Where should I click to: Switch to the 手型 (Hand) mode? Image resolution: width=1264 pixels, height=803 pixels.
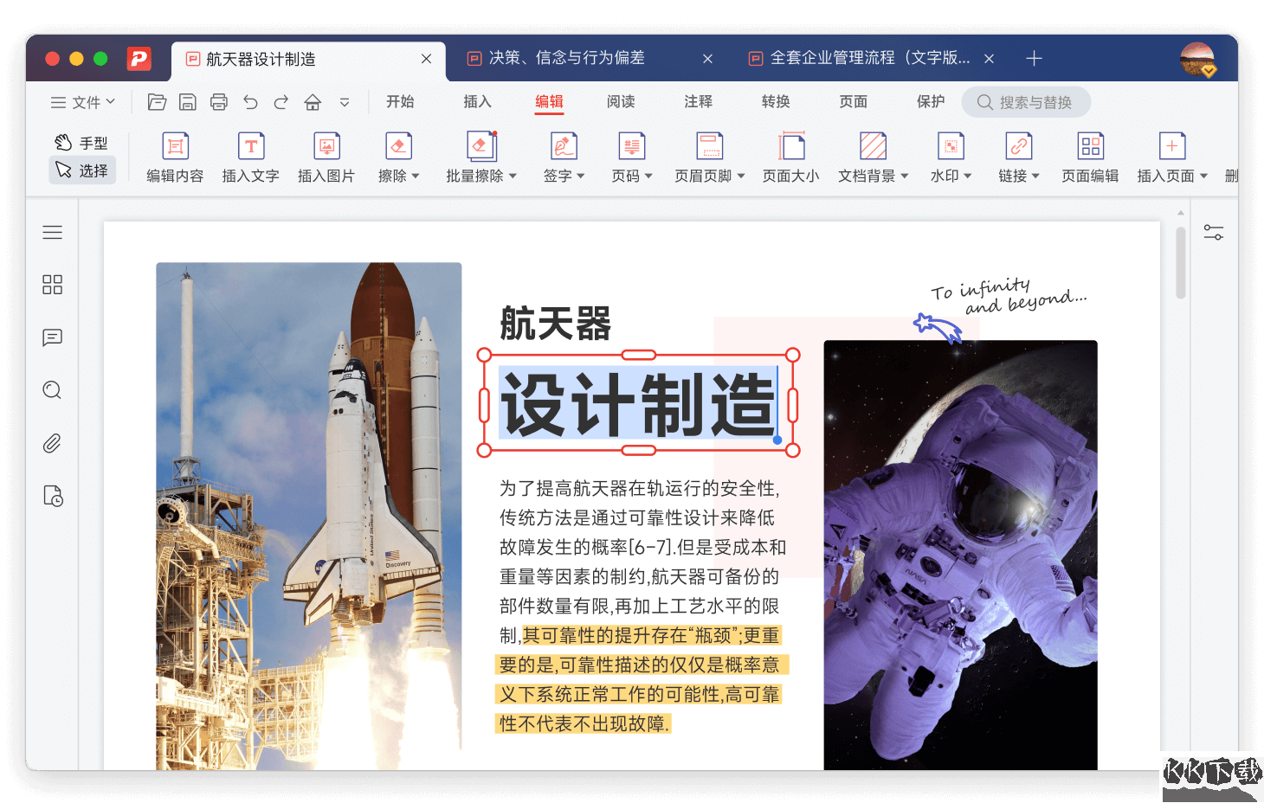(82, 141)
